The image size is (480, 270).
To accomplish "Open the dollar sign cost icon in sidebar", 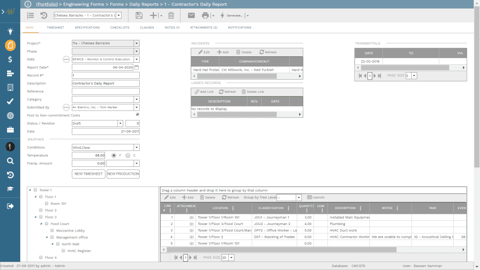I will point(10,60).
